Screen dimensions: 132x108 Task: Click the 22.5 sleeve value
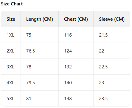103,67
